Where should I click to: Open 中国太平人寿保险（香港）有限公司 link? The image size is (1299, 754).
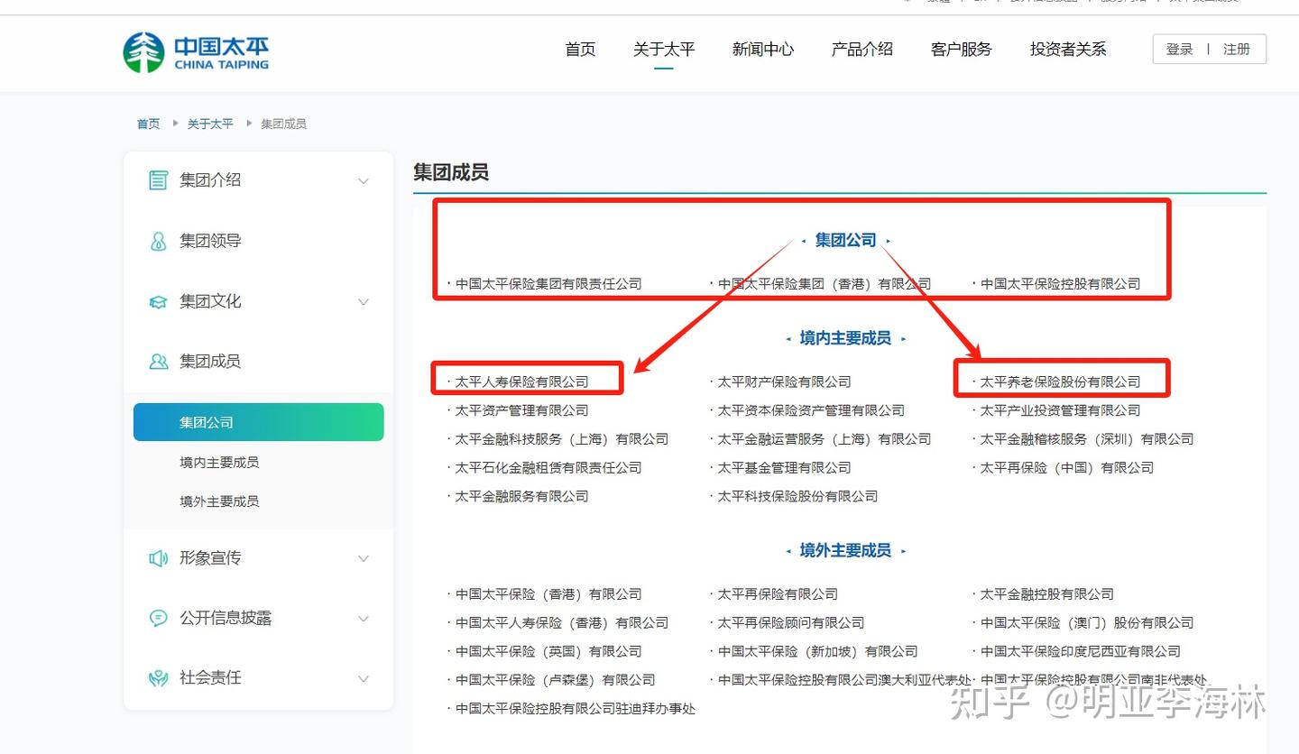[562, 623]
